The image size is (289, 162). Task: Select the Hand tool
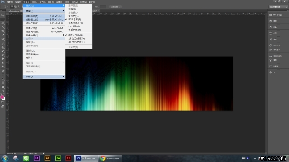3,87
